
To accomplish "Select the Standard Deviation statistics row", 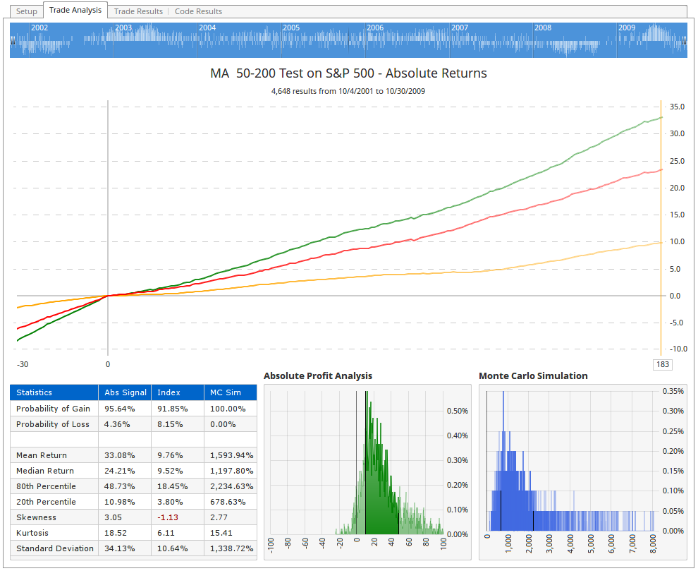I will pyautogui.click(x=49, y=548).
